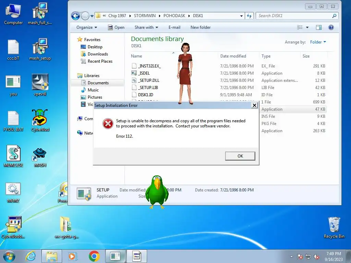Click New folder in the toolbar
The image size is (351, 263).
(201, 27)
